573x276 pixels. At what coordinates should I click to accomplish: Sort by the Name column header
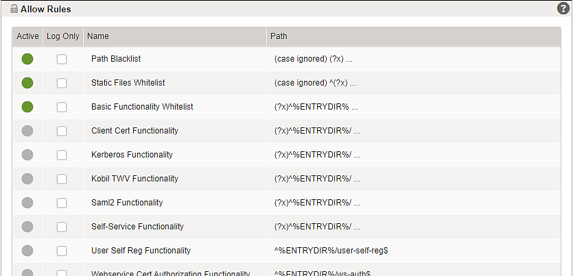point(175,36)
